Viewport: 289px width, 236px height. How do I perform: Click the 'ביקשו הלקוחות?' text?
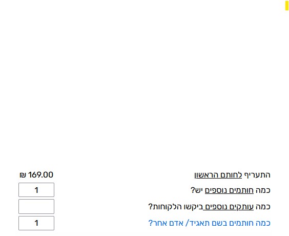[x=175, y=207]
